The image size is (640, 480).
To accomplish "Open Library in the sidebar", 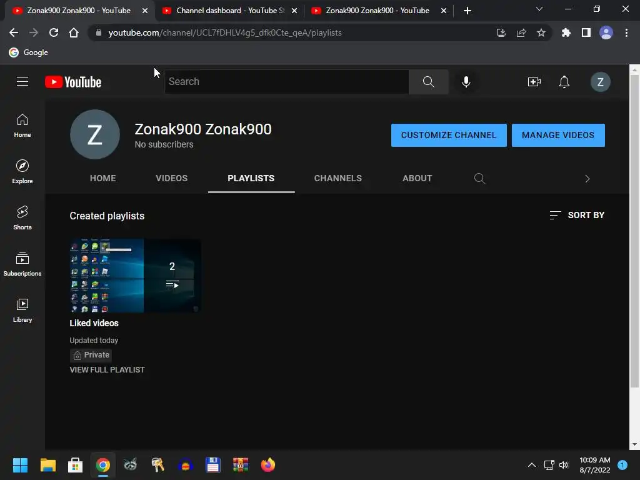I will pos(22,310).
